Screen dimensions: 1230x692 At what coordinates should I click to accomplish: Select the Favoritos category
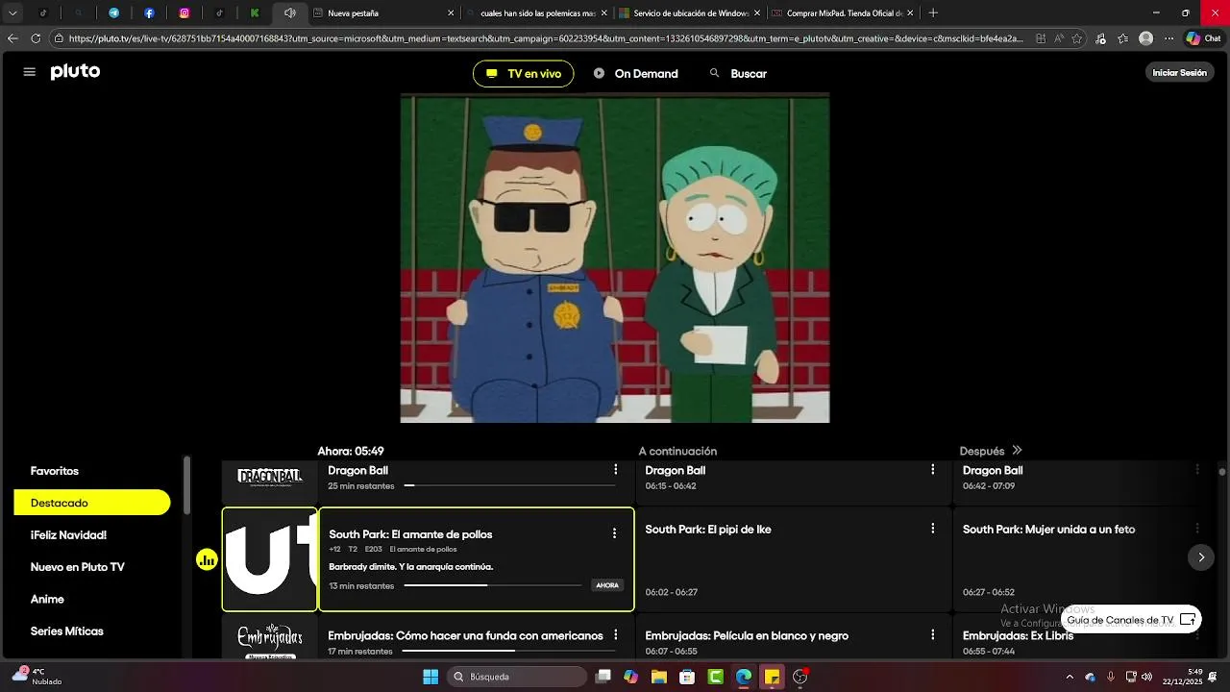click(x=55, y=471)
